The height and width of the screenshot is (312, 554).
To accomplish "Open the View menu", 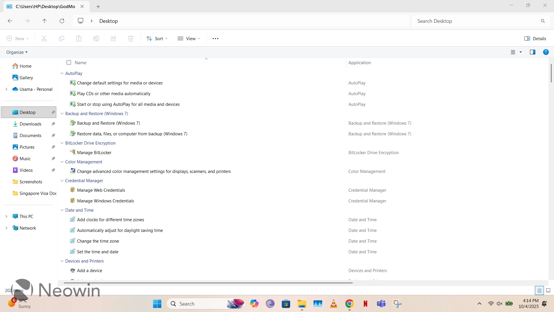I will [189, 38].
